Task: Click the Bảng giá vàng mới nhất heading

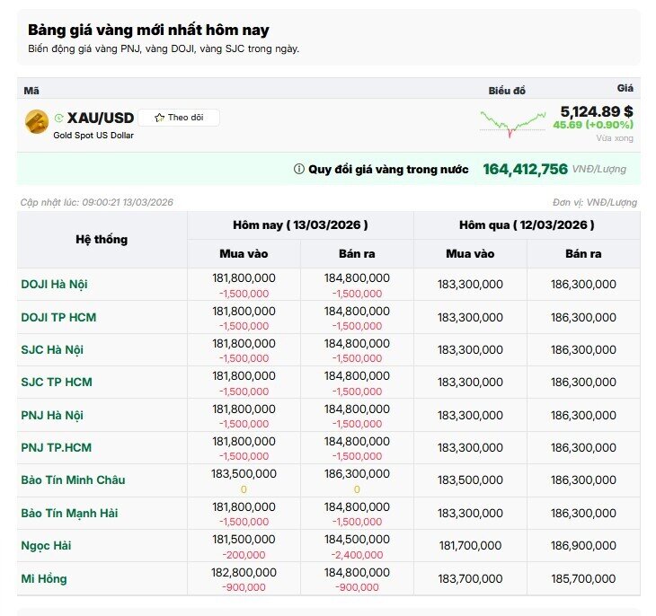Action: 148,31
